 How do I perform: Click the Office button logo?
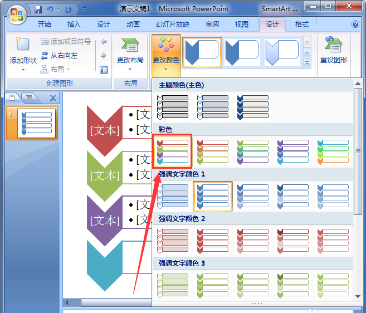(x=16, y=13)
